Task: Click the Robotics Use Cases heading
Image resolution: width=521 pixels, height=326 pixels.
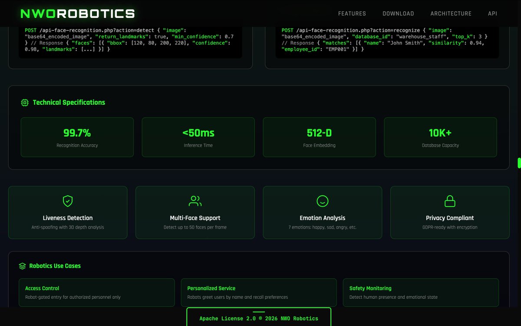Action: 55,266
